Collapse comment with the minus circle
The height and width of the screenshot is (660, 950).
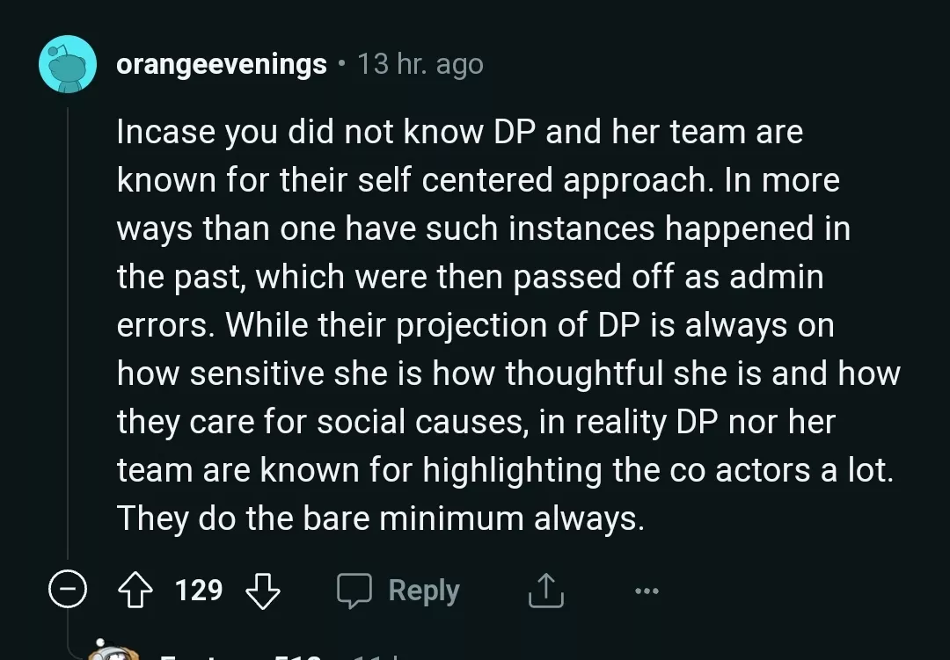(68, 591)
